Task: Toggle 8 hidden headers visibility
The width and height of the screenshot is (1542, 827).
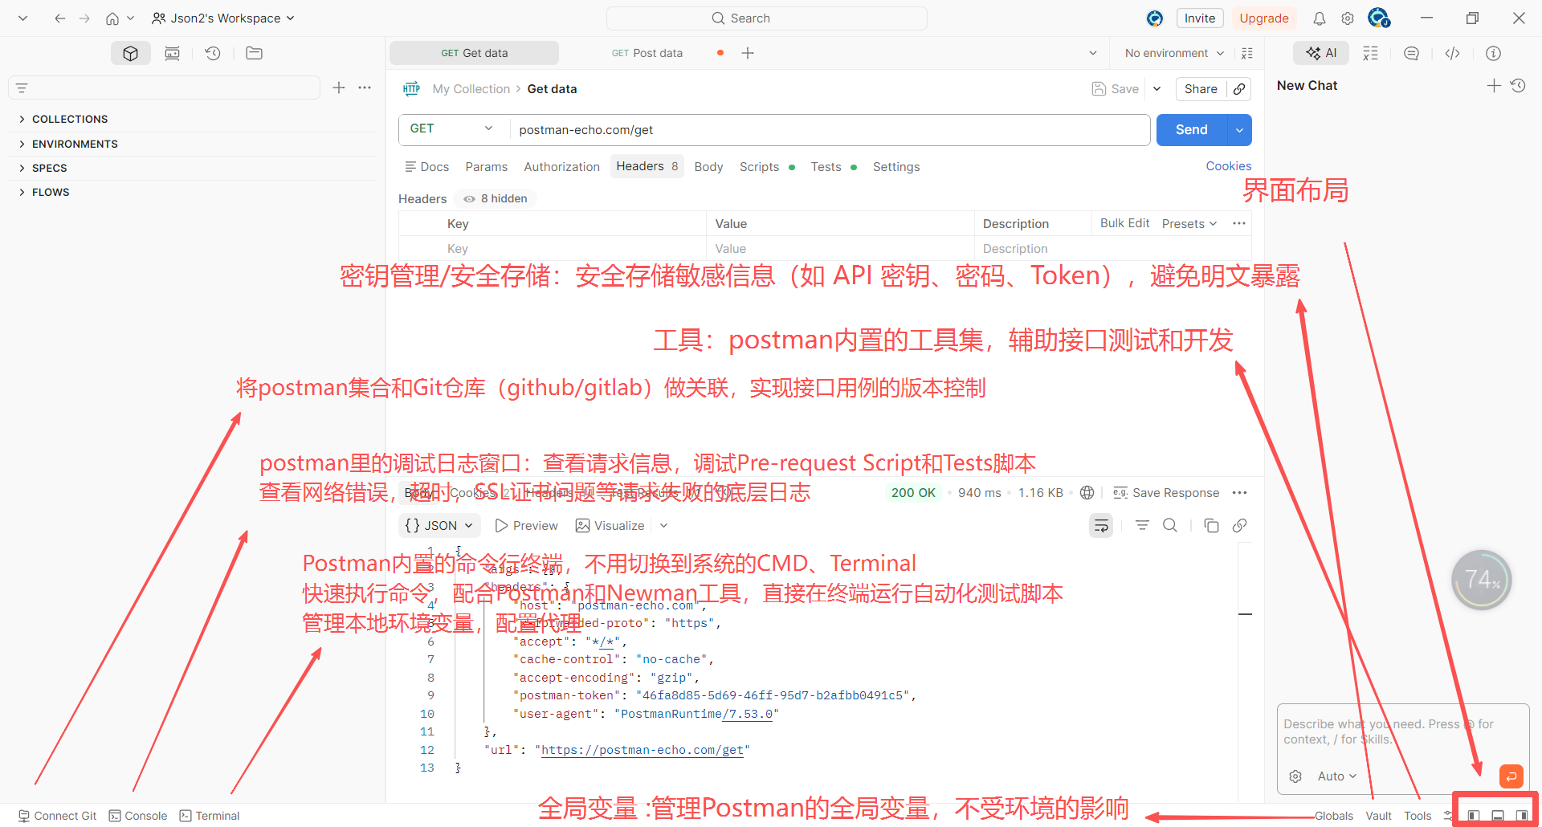Action: [496, 198]
